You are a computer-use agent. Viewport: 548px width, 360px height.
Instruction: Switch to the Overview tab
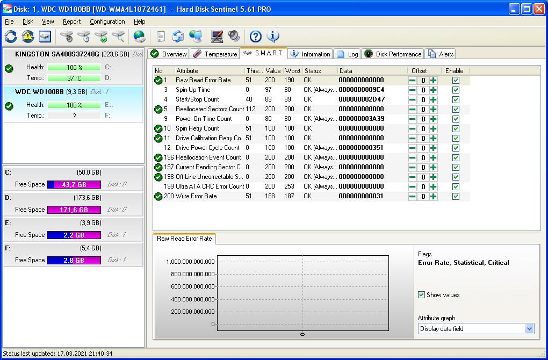click(x=169, y=54)
